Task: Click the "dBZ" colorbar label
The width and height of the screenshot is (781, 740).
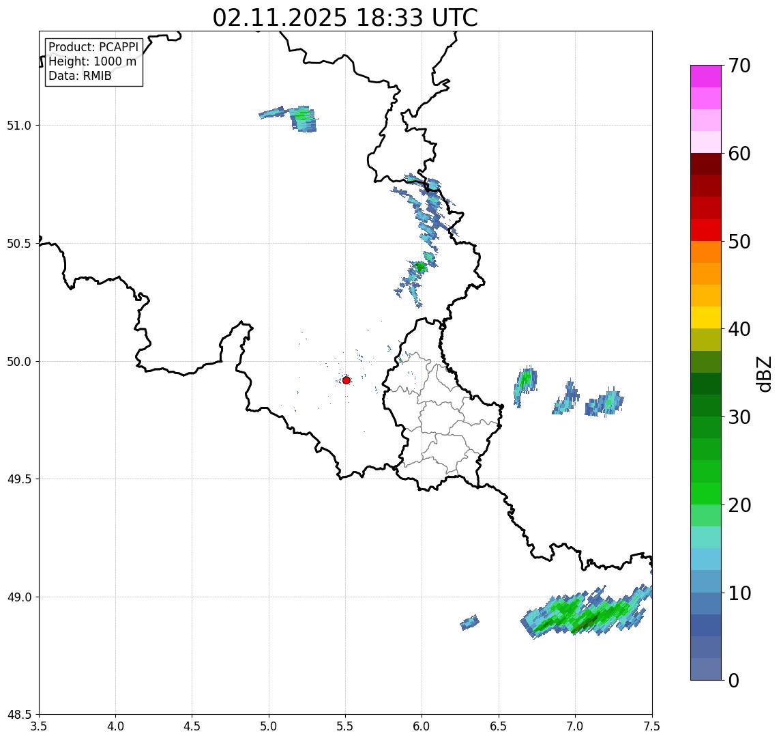Action: point(763,373)
